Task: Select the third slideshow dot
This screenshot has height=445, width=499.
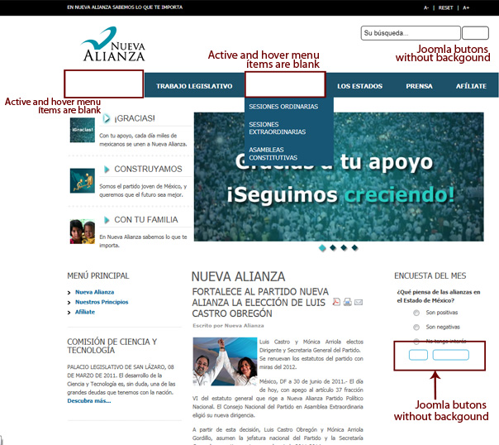Action: pos(344,248)
